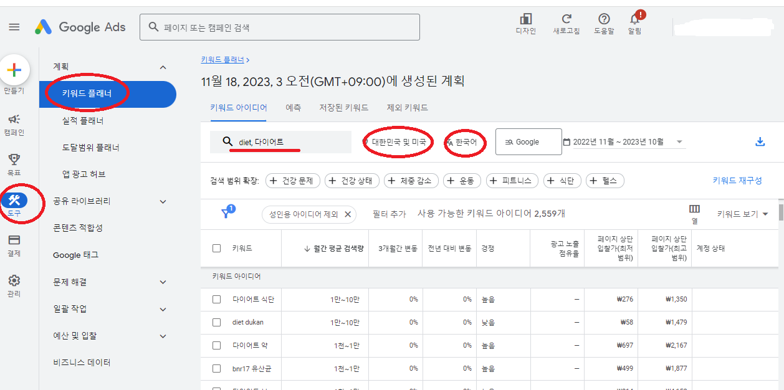Add 건강 문제 to broaden search
784x390 pixels.
(x=293, y=181)
